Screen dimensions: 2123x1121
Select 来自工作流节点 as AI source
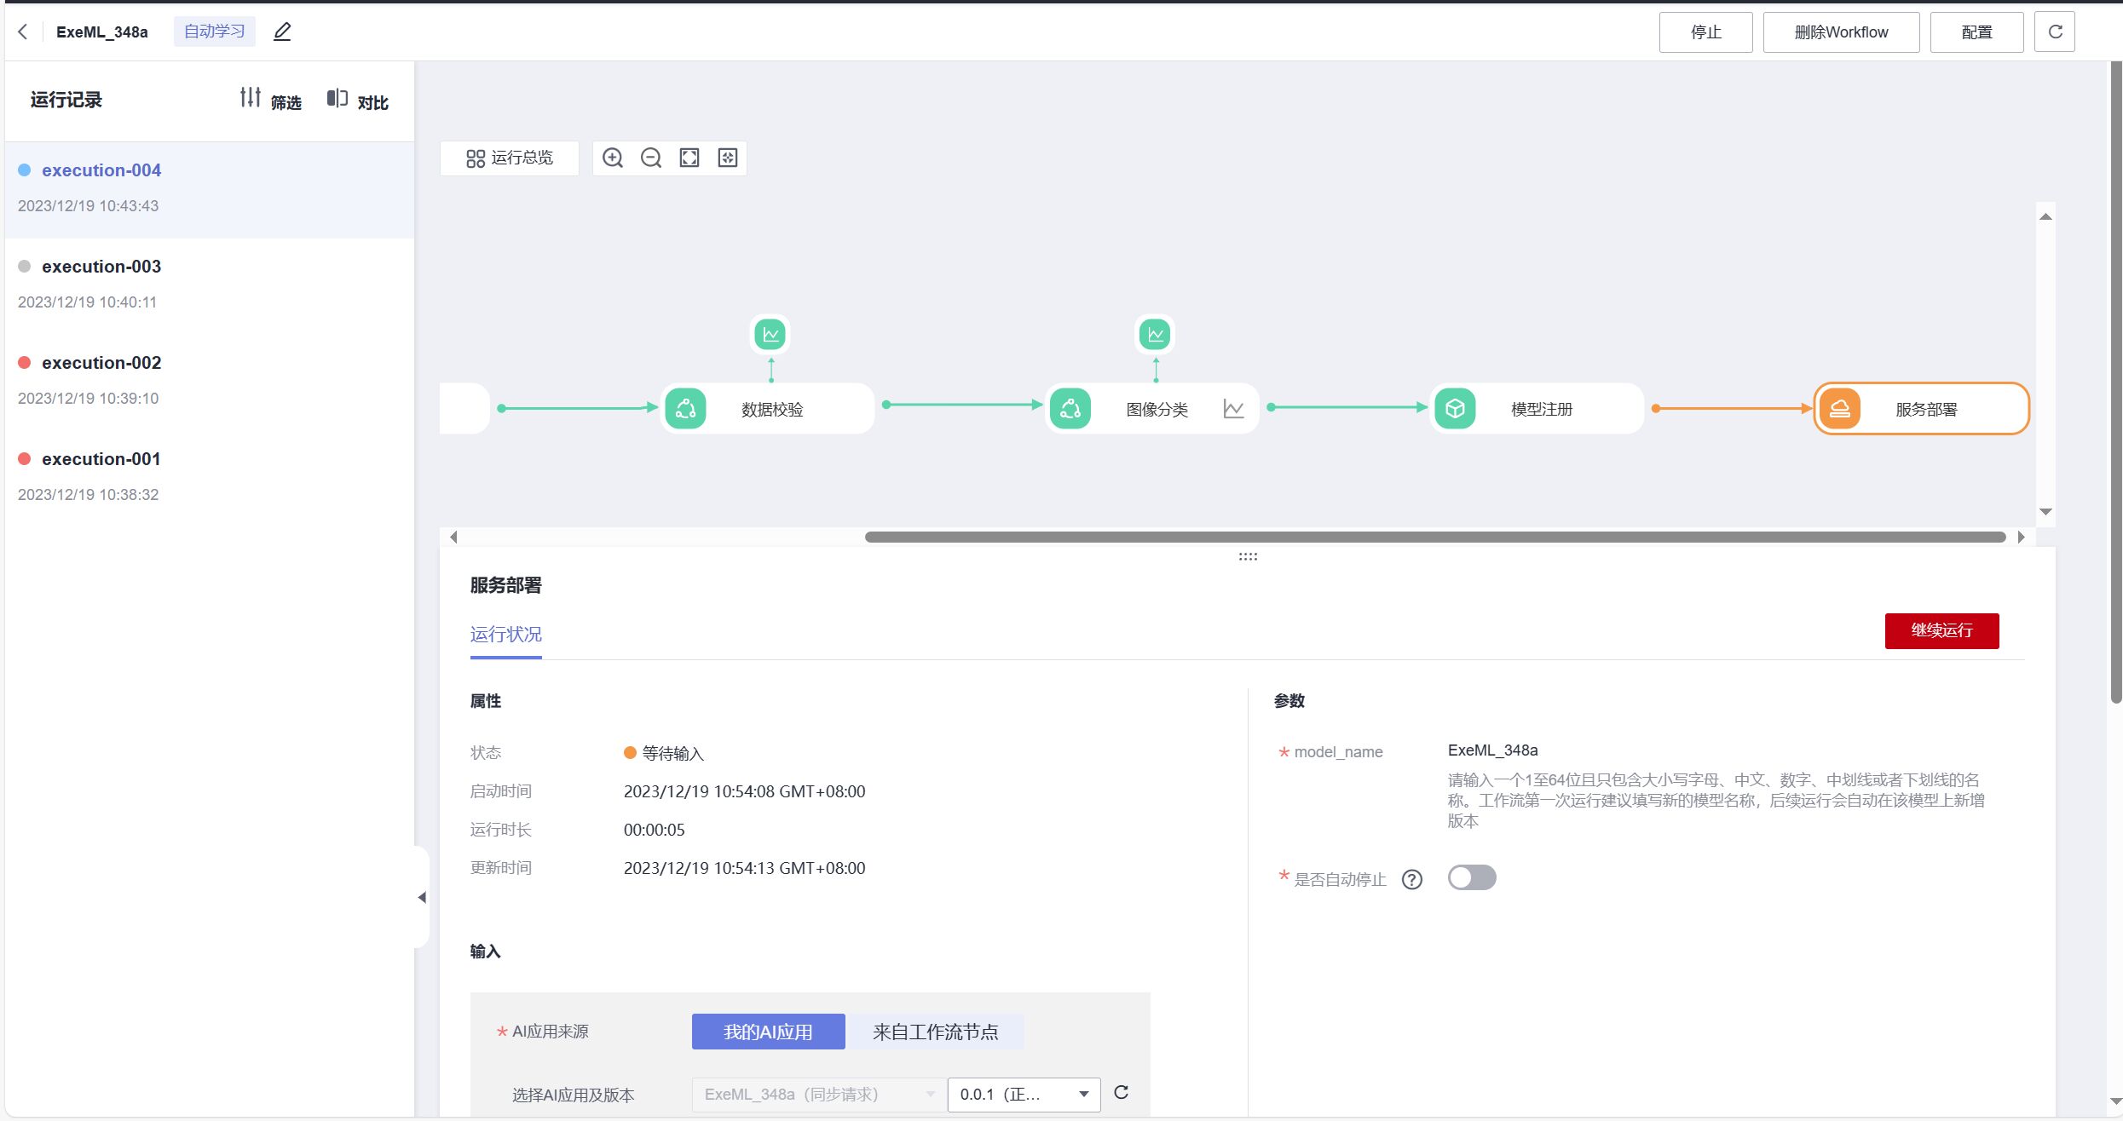[935, 1032]
